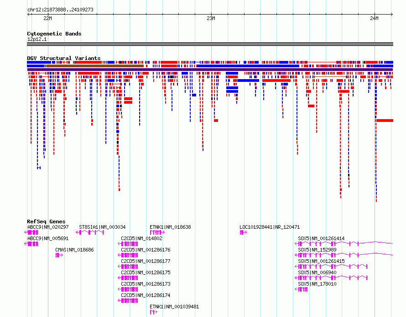Select gene label SOX5|NM_178010
The image size is (406, 317).
tap(317, 284)
